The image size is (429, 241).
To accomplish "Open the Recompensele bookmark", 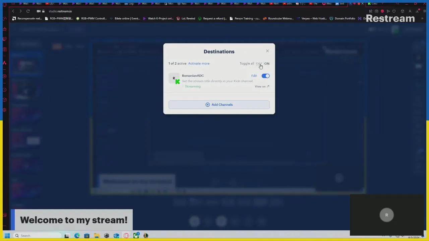I will [27, 19].
